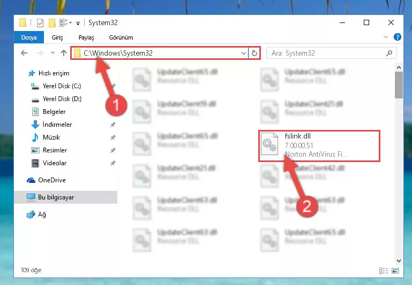The width and height of the screenshot is (412, 285).
Task: Click the fslink.dll gear file icon
Action: [x=269, y=144]
